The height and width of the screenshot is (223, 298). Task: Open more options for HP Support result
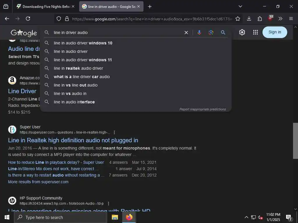click(108, 204)
